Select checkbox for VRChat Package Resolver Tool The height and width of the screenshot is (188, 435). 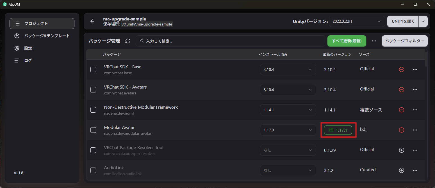(x=93, y=150)
